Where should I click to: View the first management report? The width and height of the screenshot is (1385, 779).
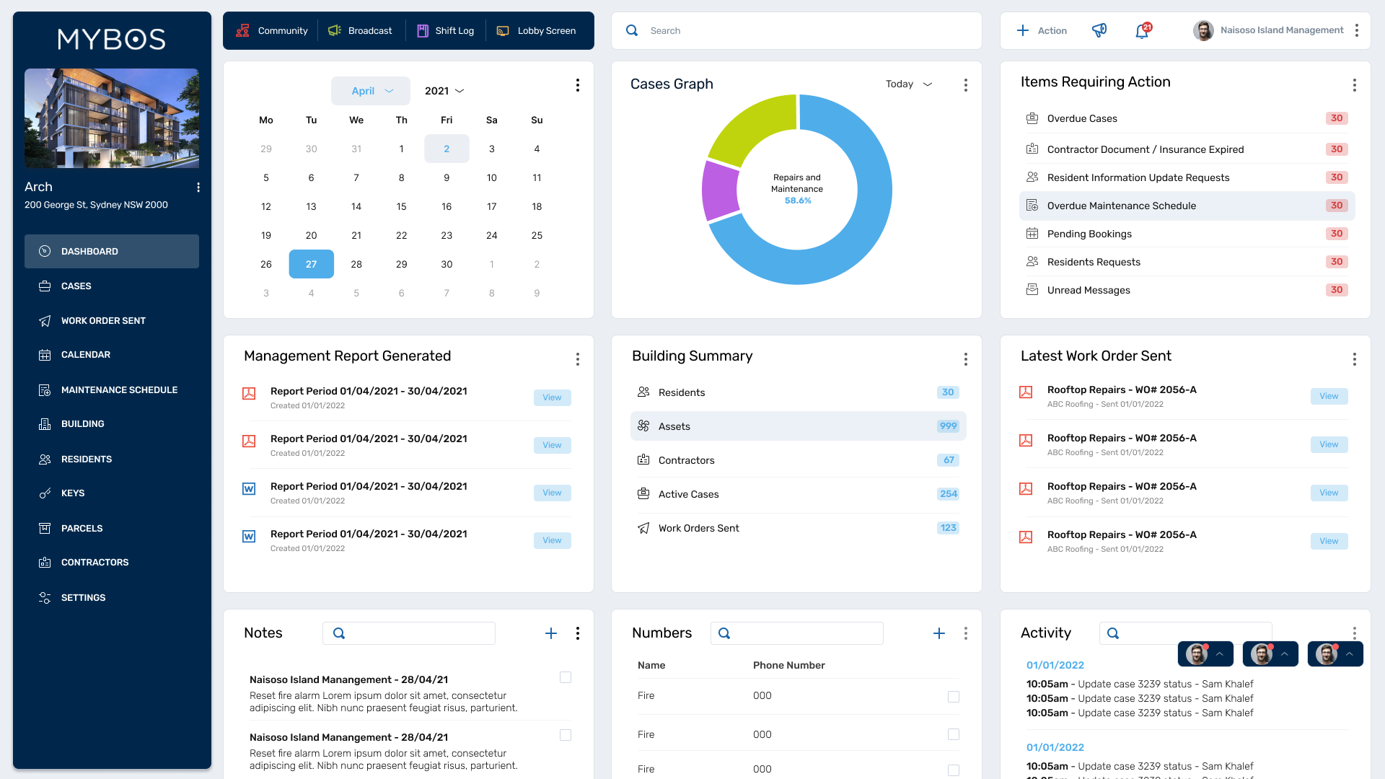coord(552,397)
